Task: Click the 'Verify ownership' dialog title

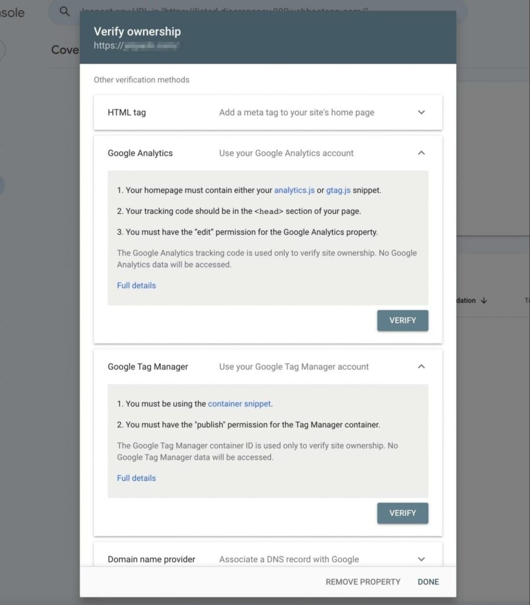Action: click(137, 31)
